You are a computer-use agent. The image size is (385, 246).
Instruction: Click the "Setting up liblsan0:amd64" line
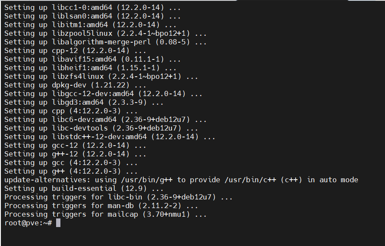pos(93,16)
